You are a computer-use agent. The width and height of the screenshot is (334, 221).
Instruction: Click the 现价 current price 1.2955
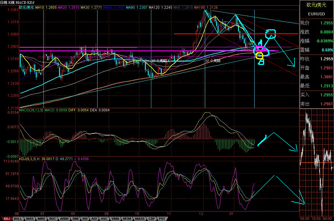pyautogui.click(x=326, y=23)
